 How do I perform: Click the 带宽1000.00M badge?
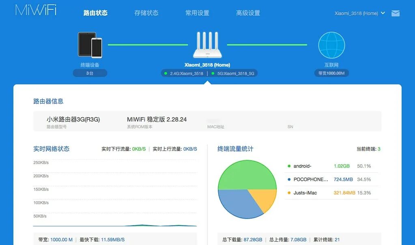pyautogui.click(x=331, y=73)
